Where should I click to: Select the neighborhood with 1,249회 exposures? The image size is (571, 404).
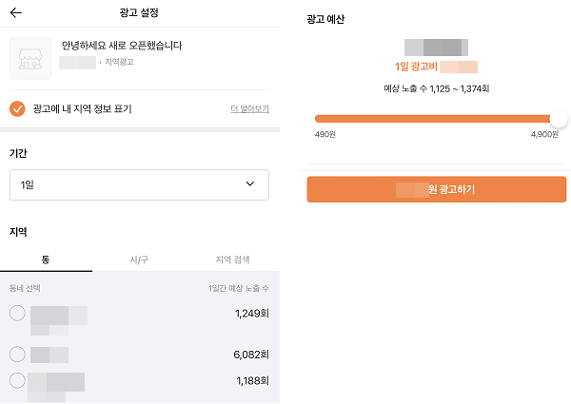click(17, 313)
